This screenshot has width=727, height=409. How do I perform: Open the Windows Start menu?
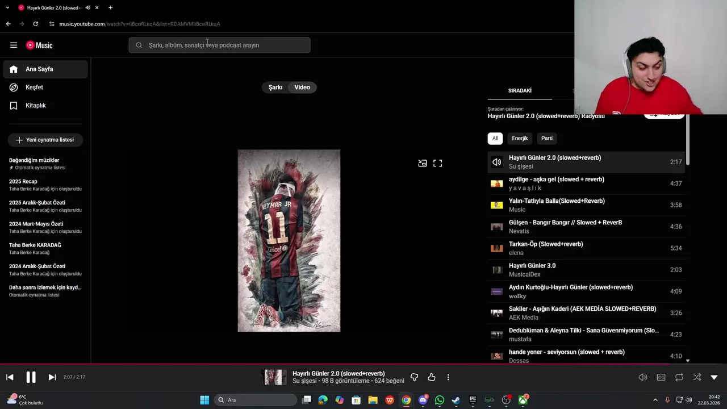coord(204,400)
